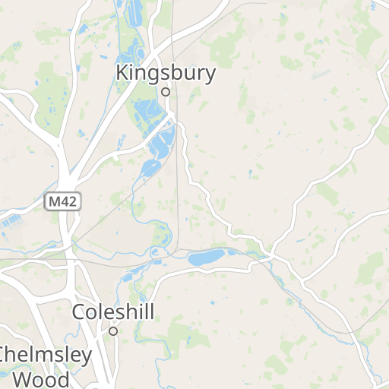Click the blue water area at the top edge

pos(134,11)
